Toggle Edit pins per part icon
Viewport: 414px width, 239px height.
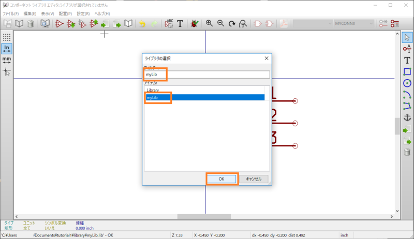click(x=383, y=23)
